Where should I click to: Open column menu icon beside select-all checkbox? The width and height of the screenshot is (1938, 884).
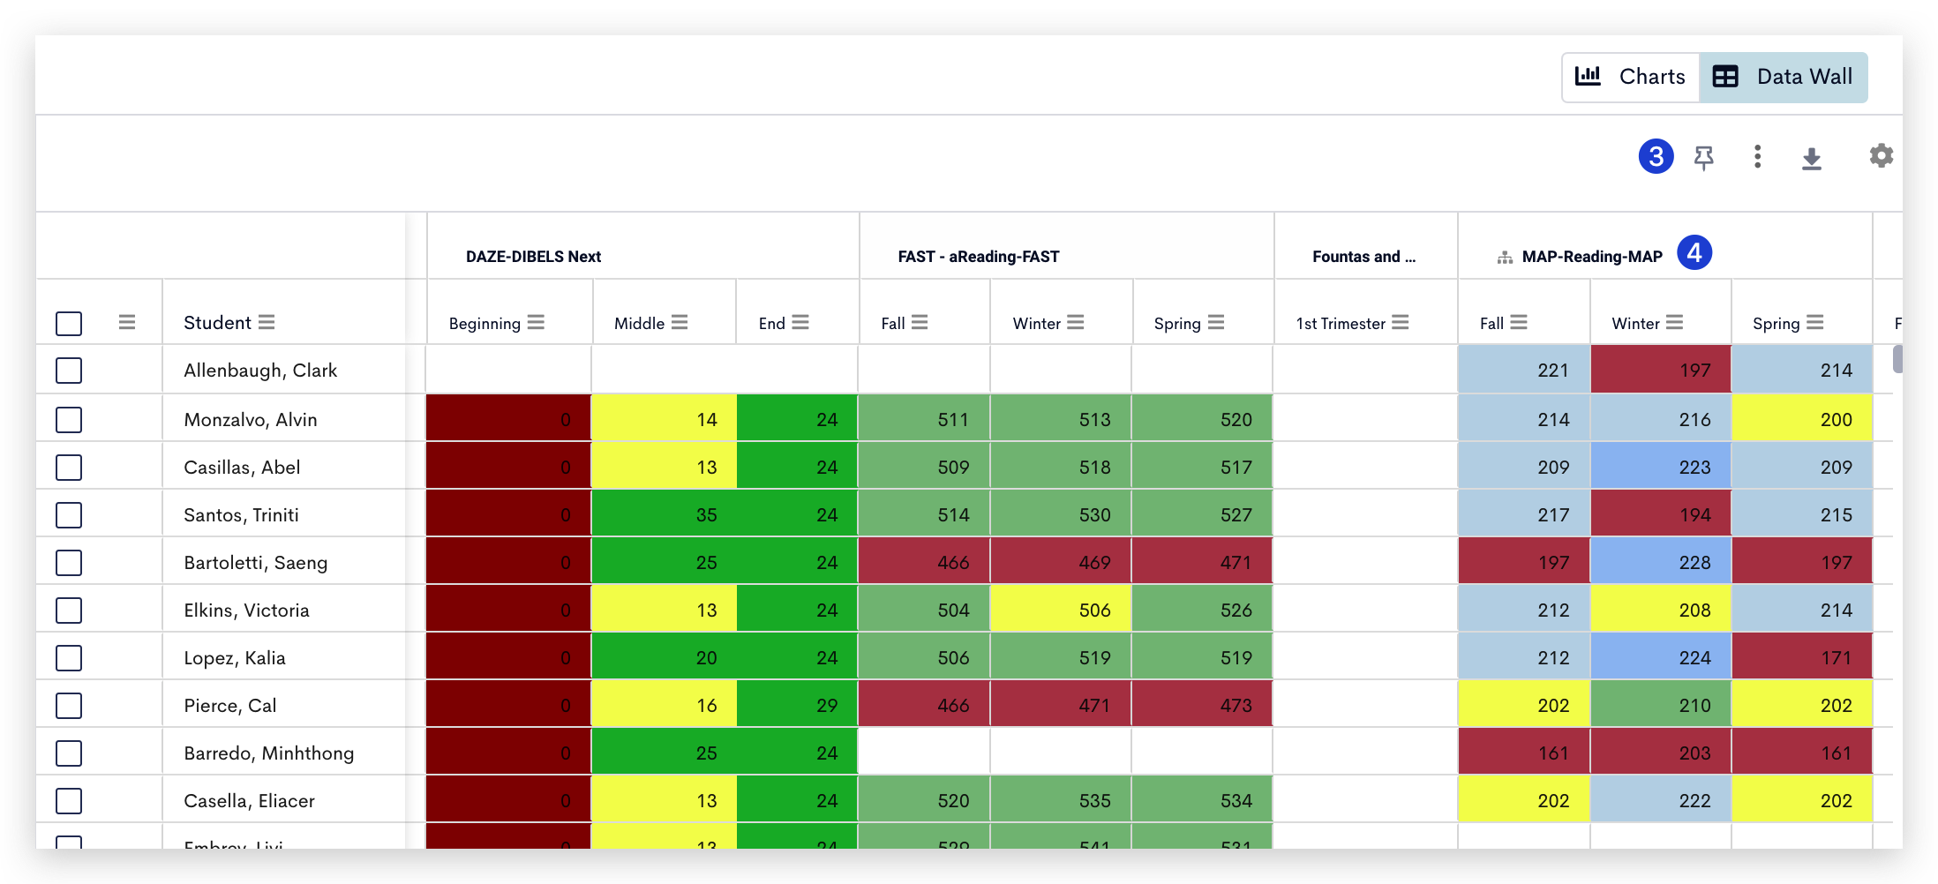[x=127, y=322]
